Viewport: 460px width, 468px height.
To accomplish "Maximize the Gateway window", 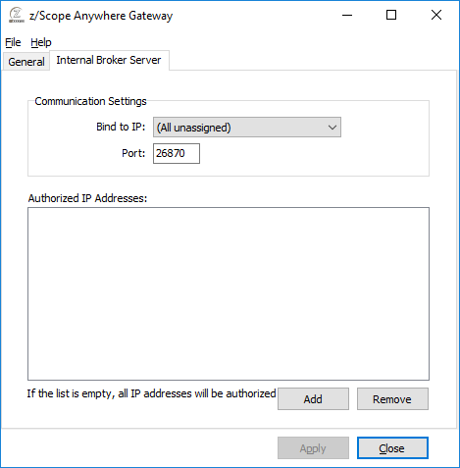I will tap(391, 15).
